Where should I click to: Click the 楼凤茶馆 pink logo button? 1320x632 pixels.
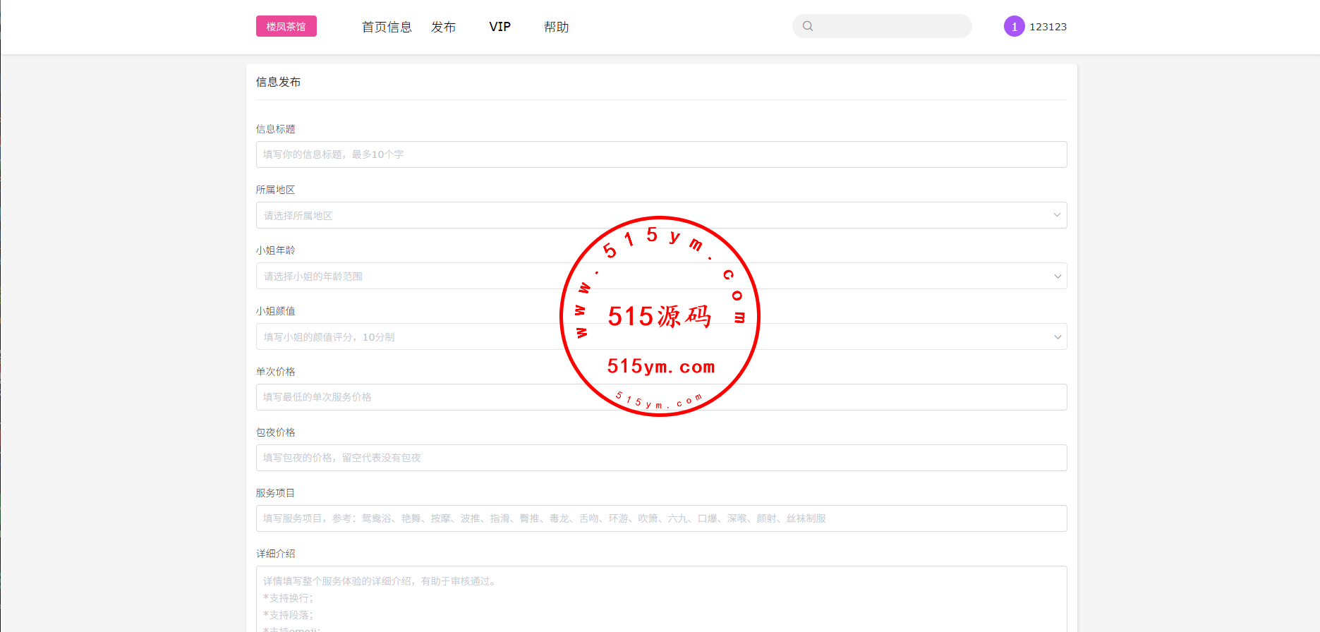coord(286,27)
